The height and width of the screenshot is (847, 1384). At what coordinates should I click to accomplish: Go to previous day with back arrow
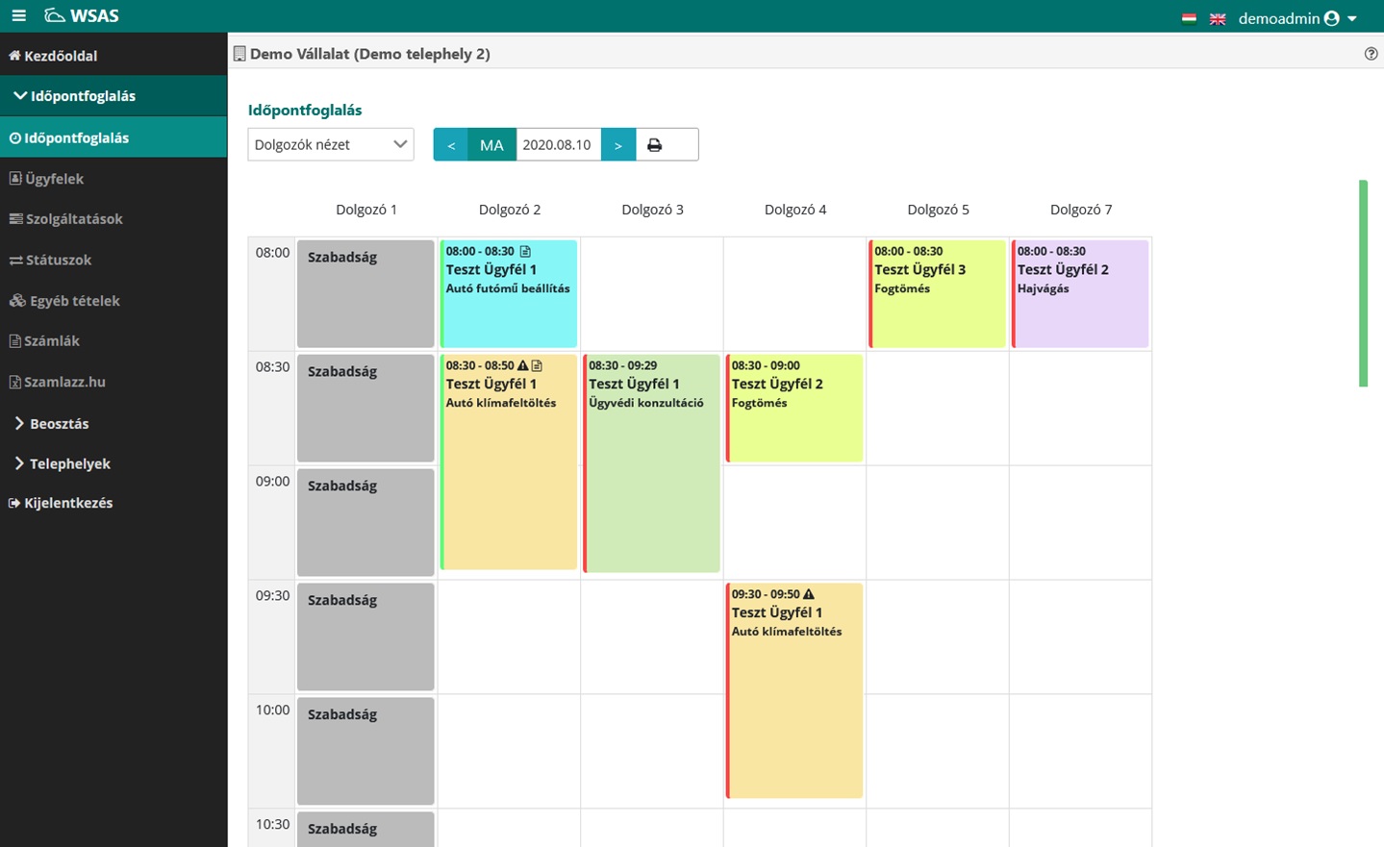[x=451, y=145]
